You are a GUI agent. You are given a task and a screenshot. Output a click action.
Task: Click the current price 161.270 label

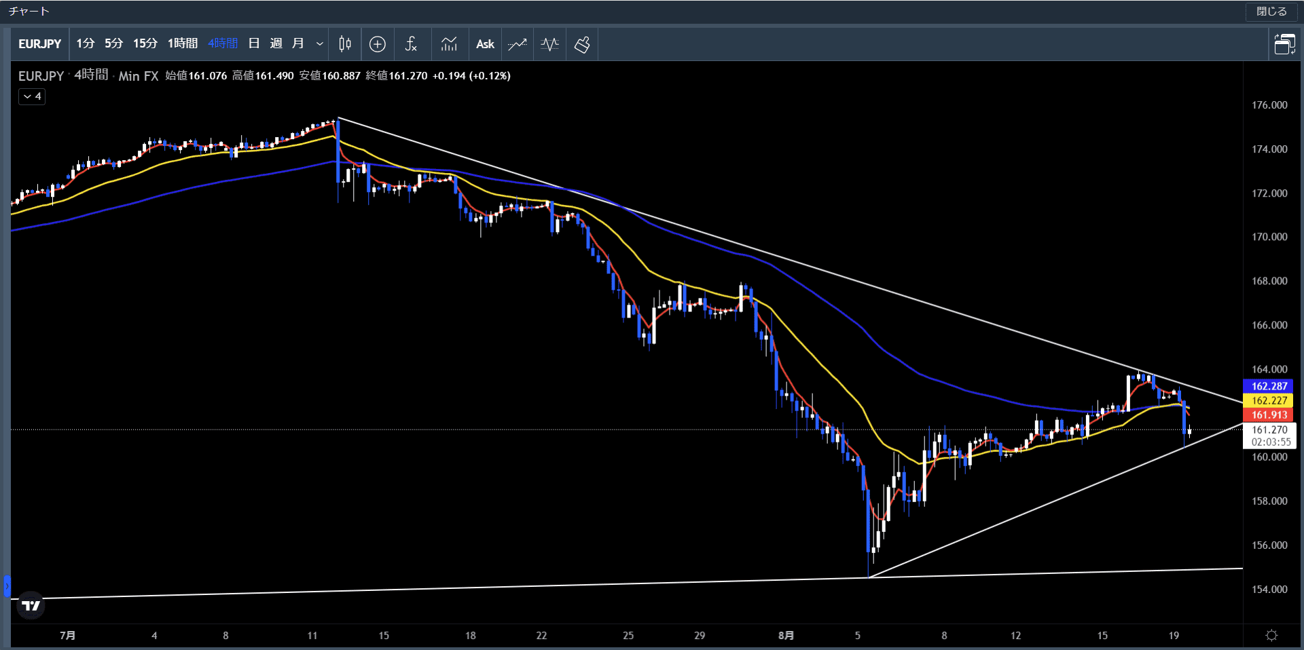point(1269,429)
